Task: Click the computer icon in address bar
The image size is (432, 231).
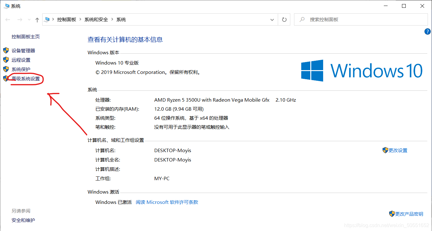Action: [47, 19]
